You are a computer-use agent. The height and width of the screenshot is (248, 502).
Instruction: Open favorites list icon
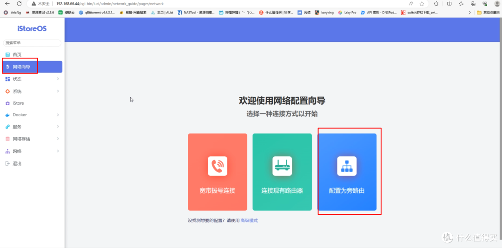point(461,4)
